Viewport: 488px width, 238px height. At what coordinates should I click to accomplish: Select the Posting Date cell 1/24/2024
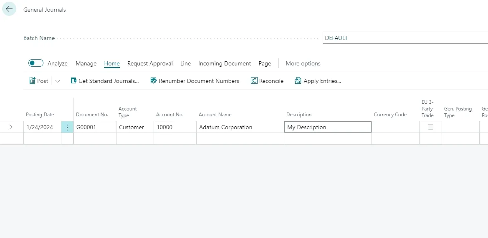point(42,127)
